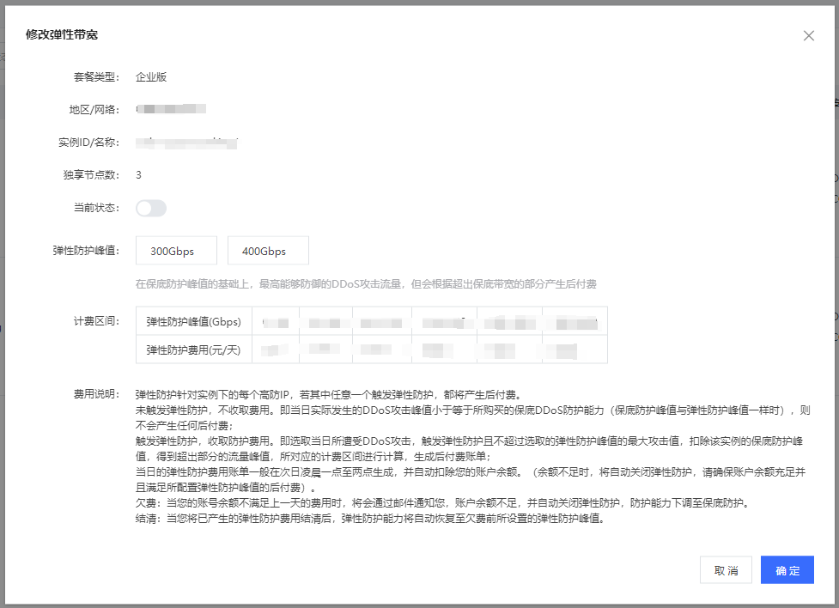Toggle the current status switch off

(151, 208)
